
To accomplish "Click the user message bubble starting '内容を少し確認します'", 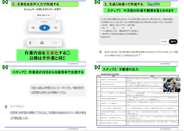I will pos(57,90).
